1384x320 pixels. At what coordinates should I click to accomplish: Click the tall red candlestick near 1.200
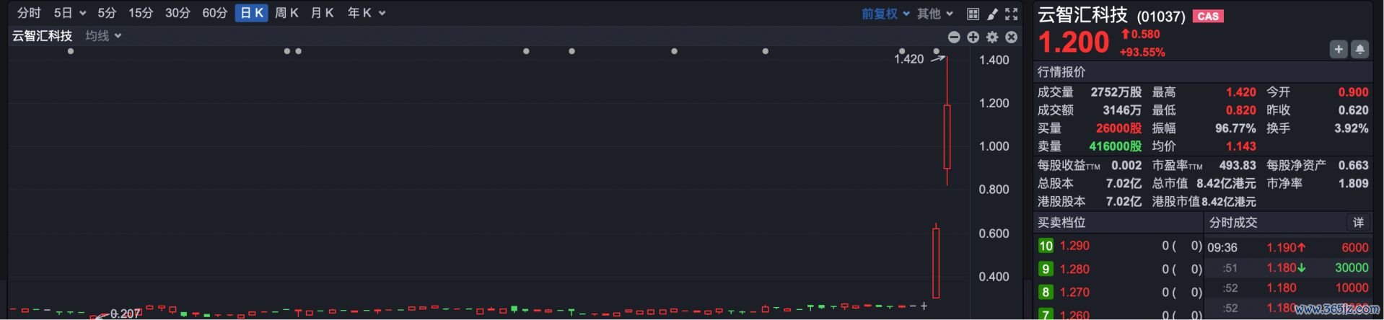[x=947, y=137]
